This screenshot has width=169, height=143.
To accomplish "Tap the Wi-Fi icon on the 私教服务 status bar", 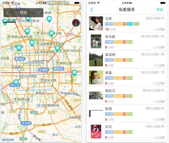I will click(98, 3).
